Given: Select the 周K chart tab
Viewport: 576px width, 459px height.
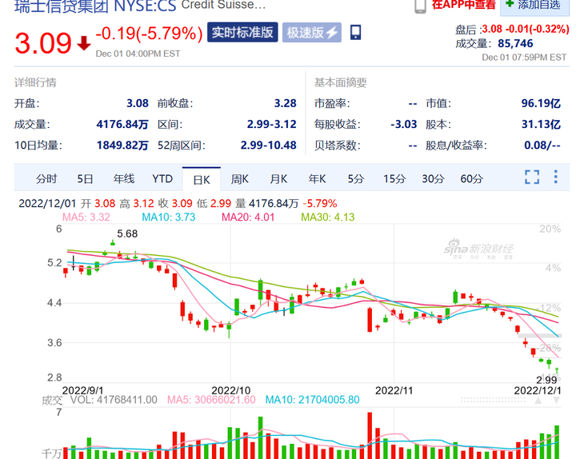Looking at the screenshot, I should tap(239, 179).
